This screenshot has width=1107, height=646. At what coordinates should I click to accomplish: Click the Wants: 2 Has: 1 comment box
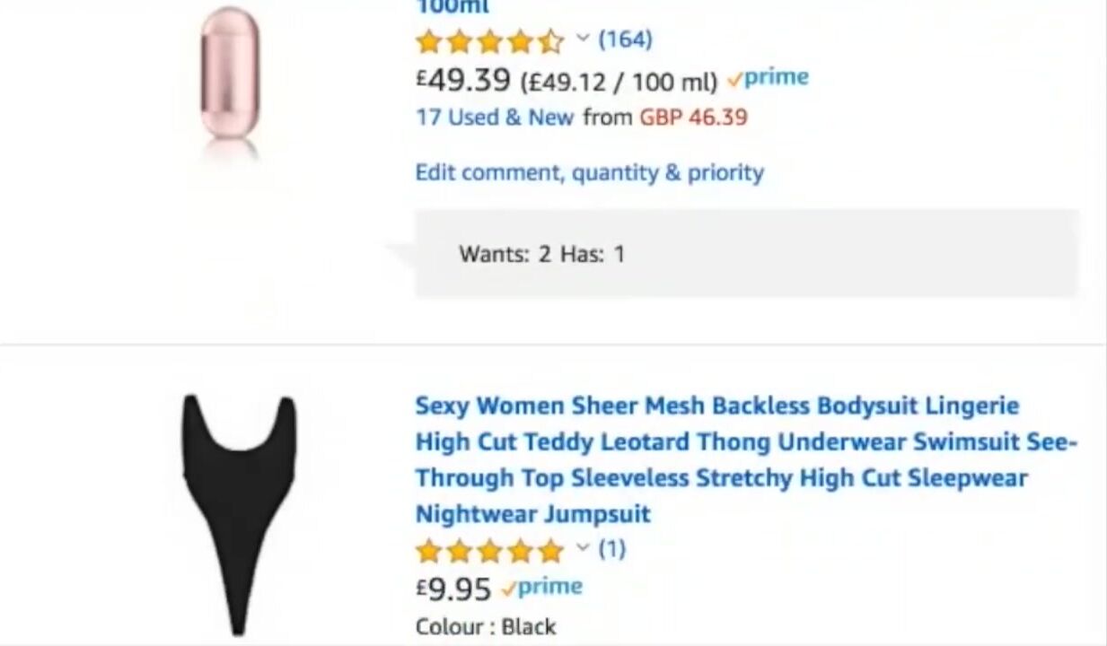point(745,254)
